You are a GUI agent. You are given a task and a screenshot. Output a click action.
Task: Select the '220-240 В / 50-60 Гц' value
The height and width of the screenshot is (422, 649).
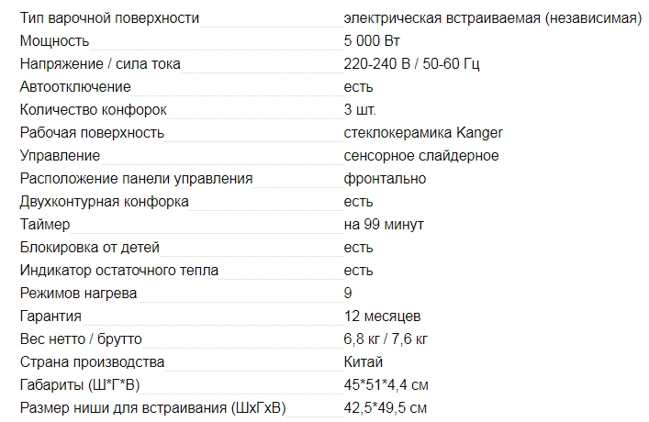pyautogui.click(x=408, y=63)
